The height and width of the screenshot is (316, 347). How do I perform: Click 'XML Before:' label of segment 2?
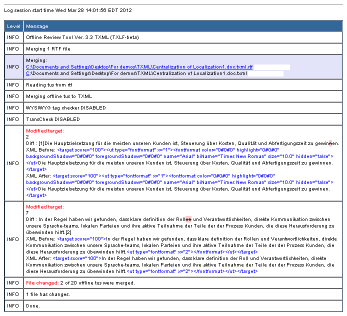(x=40, y=150)
